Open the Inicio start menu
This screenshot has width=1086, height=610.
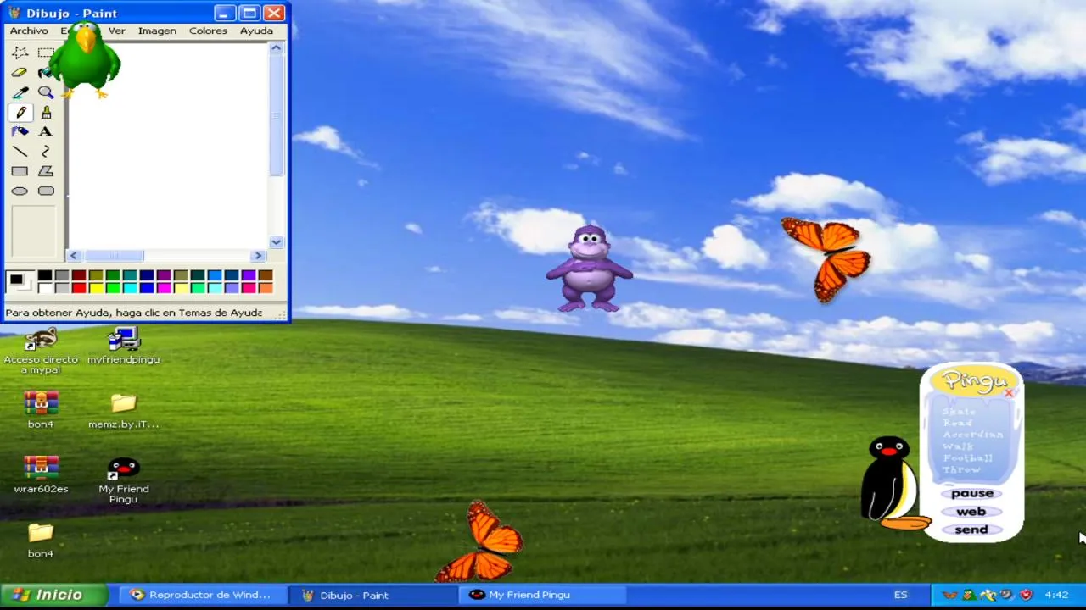point(53,595)
